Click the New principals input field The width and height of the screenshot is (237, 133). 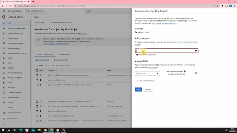coord(167,51)
